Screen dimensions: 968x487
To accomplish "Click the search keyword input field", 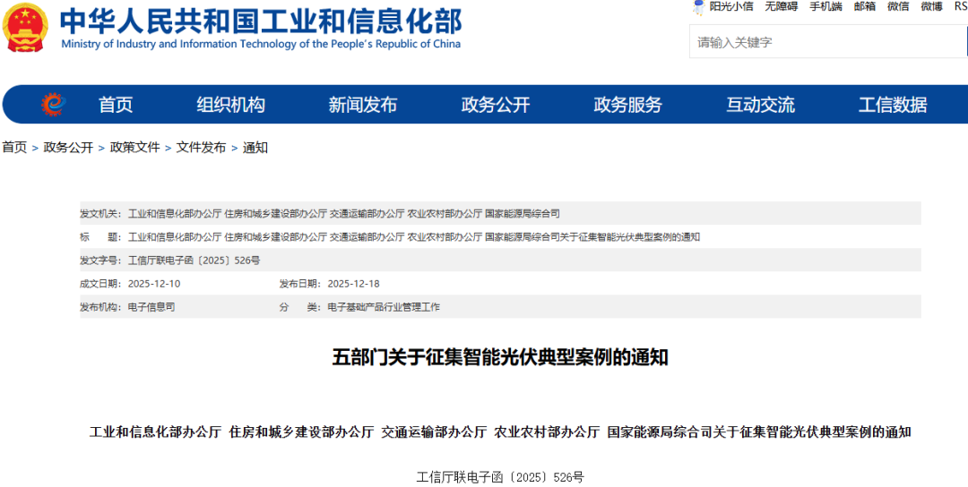I will point(825,42).
